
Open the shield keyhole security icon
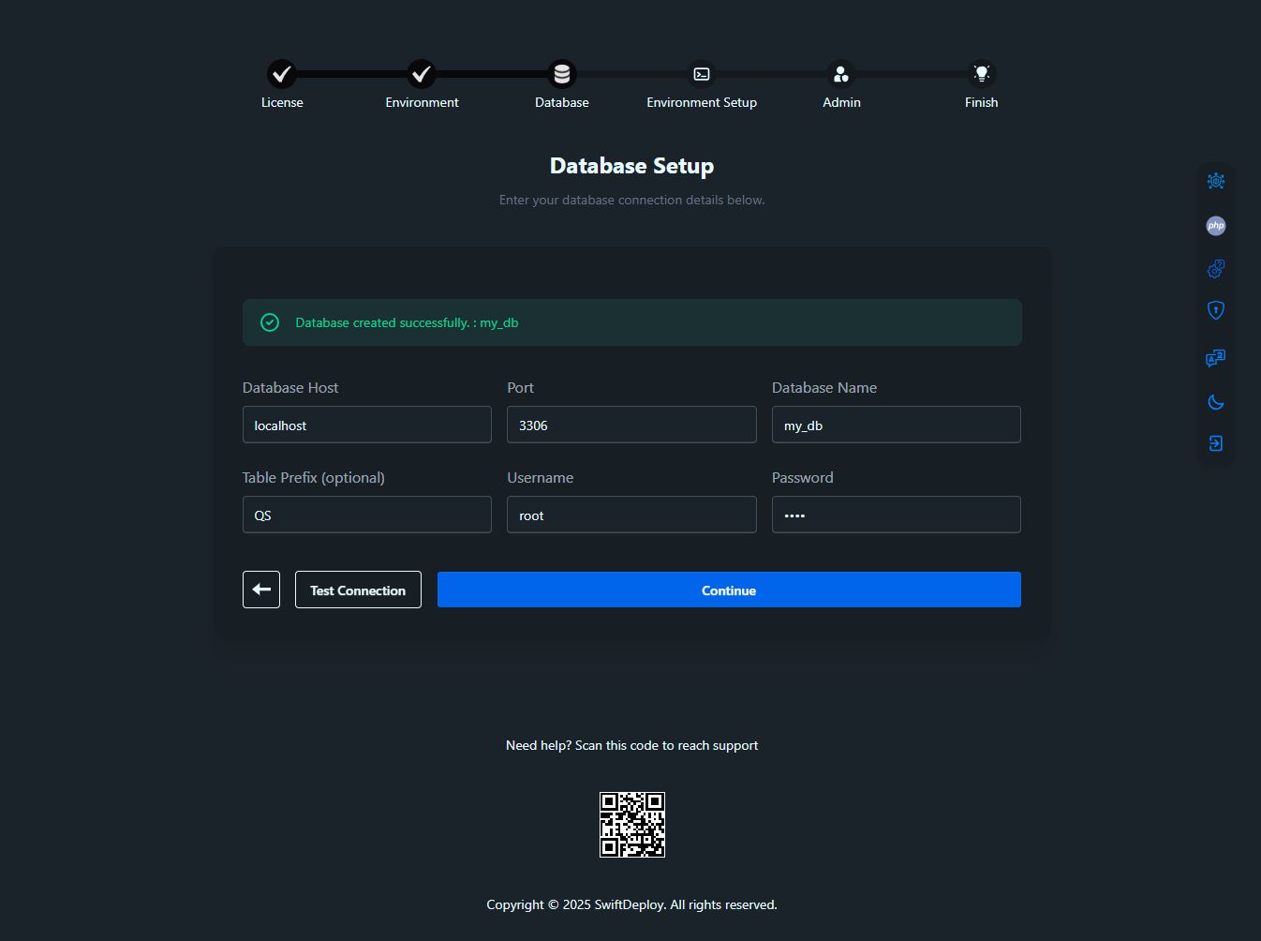pyautogui.click(x=1216, y=310)
